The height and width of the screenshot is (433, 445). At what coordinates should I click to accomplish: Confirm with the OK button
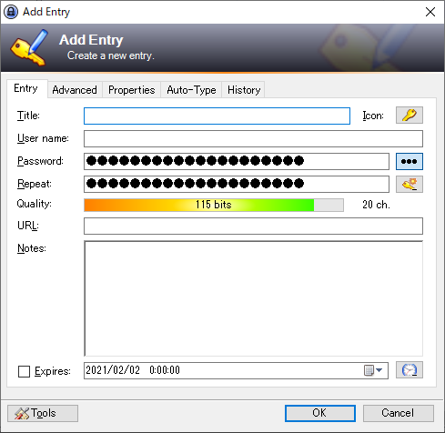click(320, 413)
